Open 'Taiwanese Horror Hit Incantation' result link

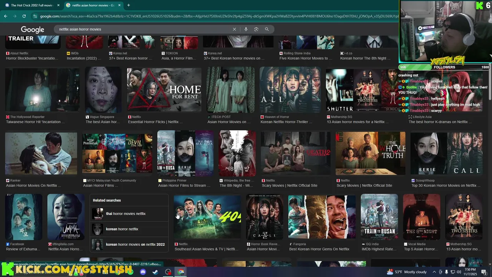tap(35, 122)
